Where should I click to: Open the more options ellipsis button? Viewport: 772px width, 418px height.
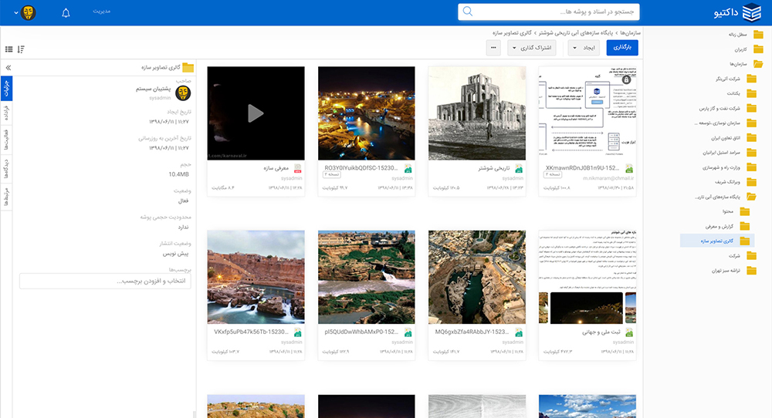point(493,48)
